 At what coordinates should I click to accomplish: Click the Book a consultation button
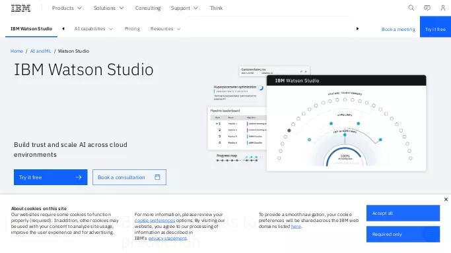129,177
